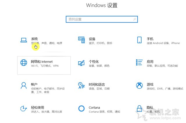Viewport: 186px width, 123px height.
Task: Click description Cortana 语言、权限、通知
Action: tap(104, 111)
